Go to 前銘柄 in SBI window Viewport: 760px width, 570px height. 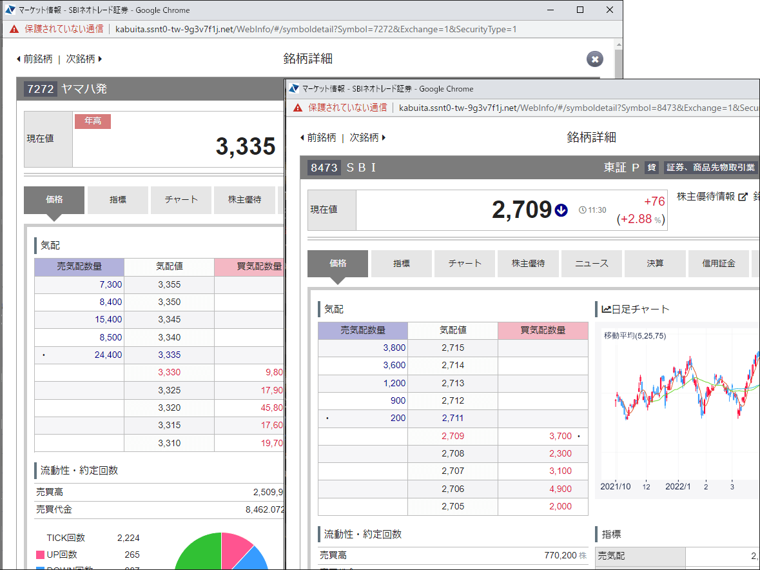click(318, 137)
